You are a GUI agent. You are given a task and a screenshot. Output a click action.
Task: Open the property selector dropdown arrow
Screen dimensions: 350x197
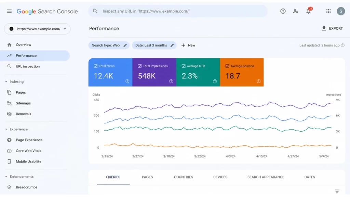point(65,29)
